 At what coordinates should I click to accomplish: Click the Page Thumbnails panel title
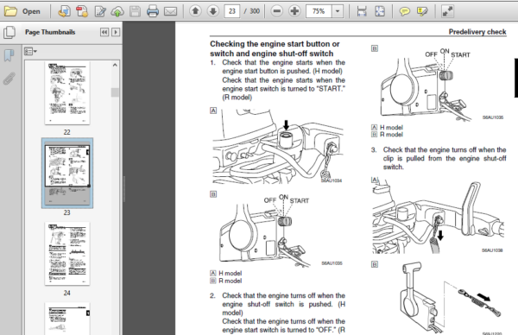coord(50,32)
